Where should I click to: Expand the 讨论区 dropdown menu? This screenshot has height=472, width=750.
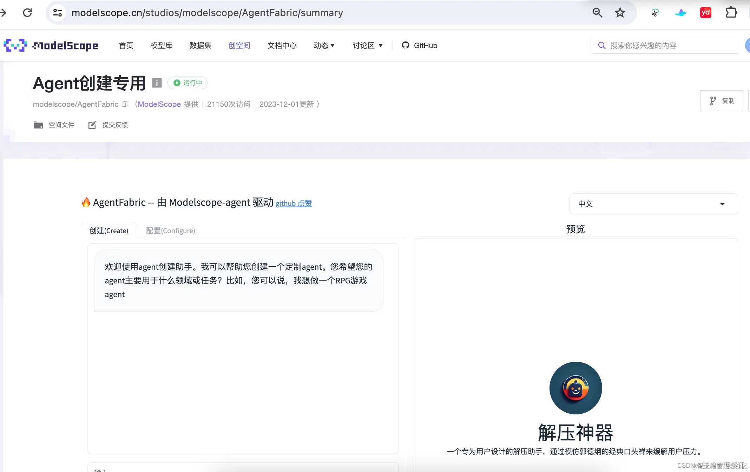pos(367,45)
